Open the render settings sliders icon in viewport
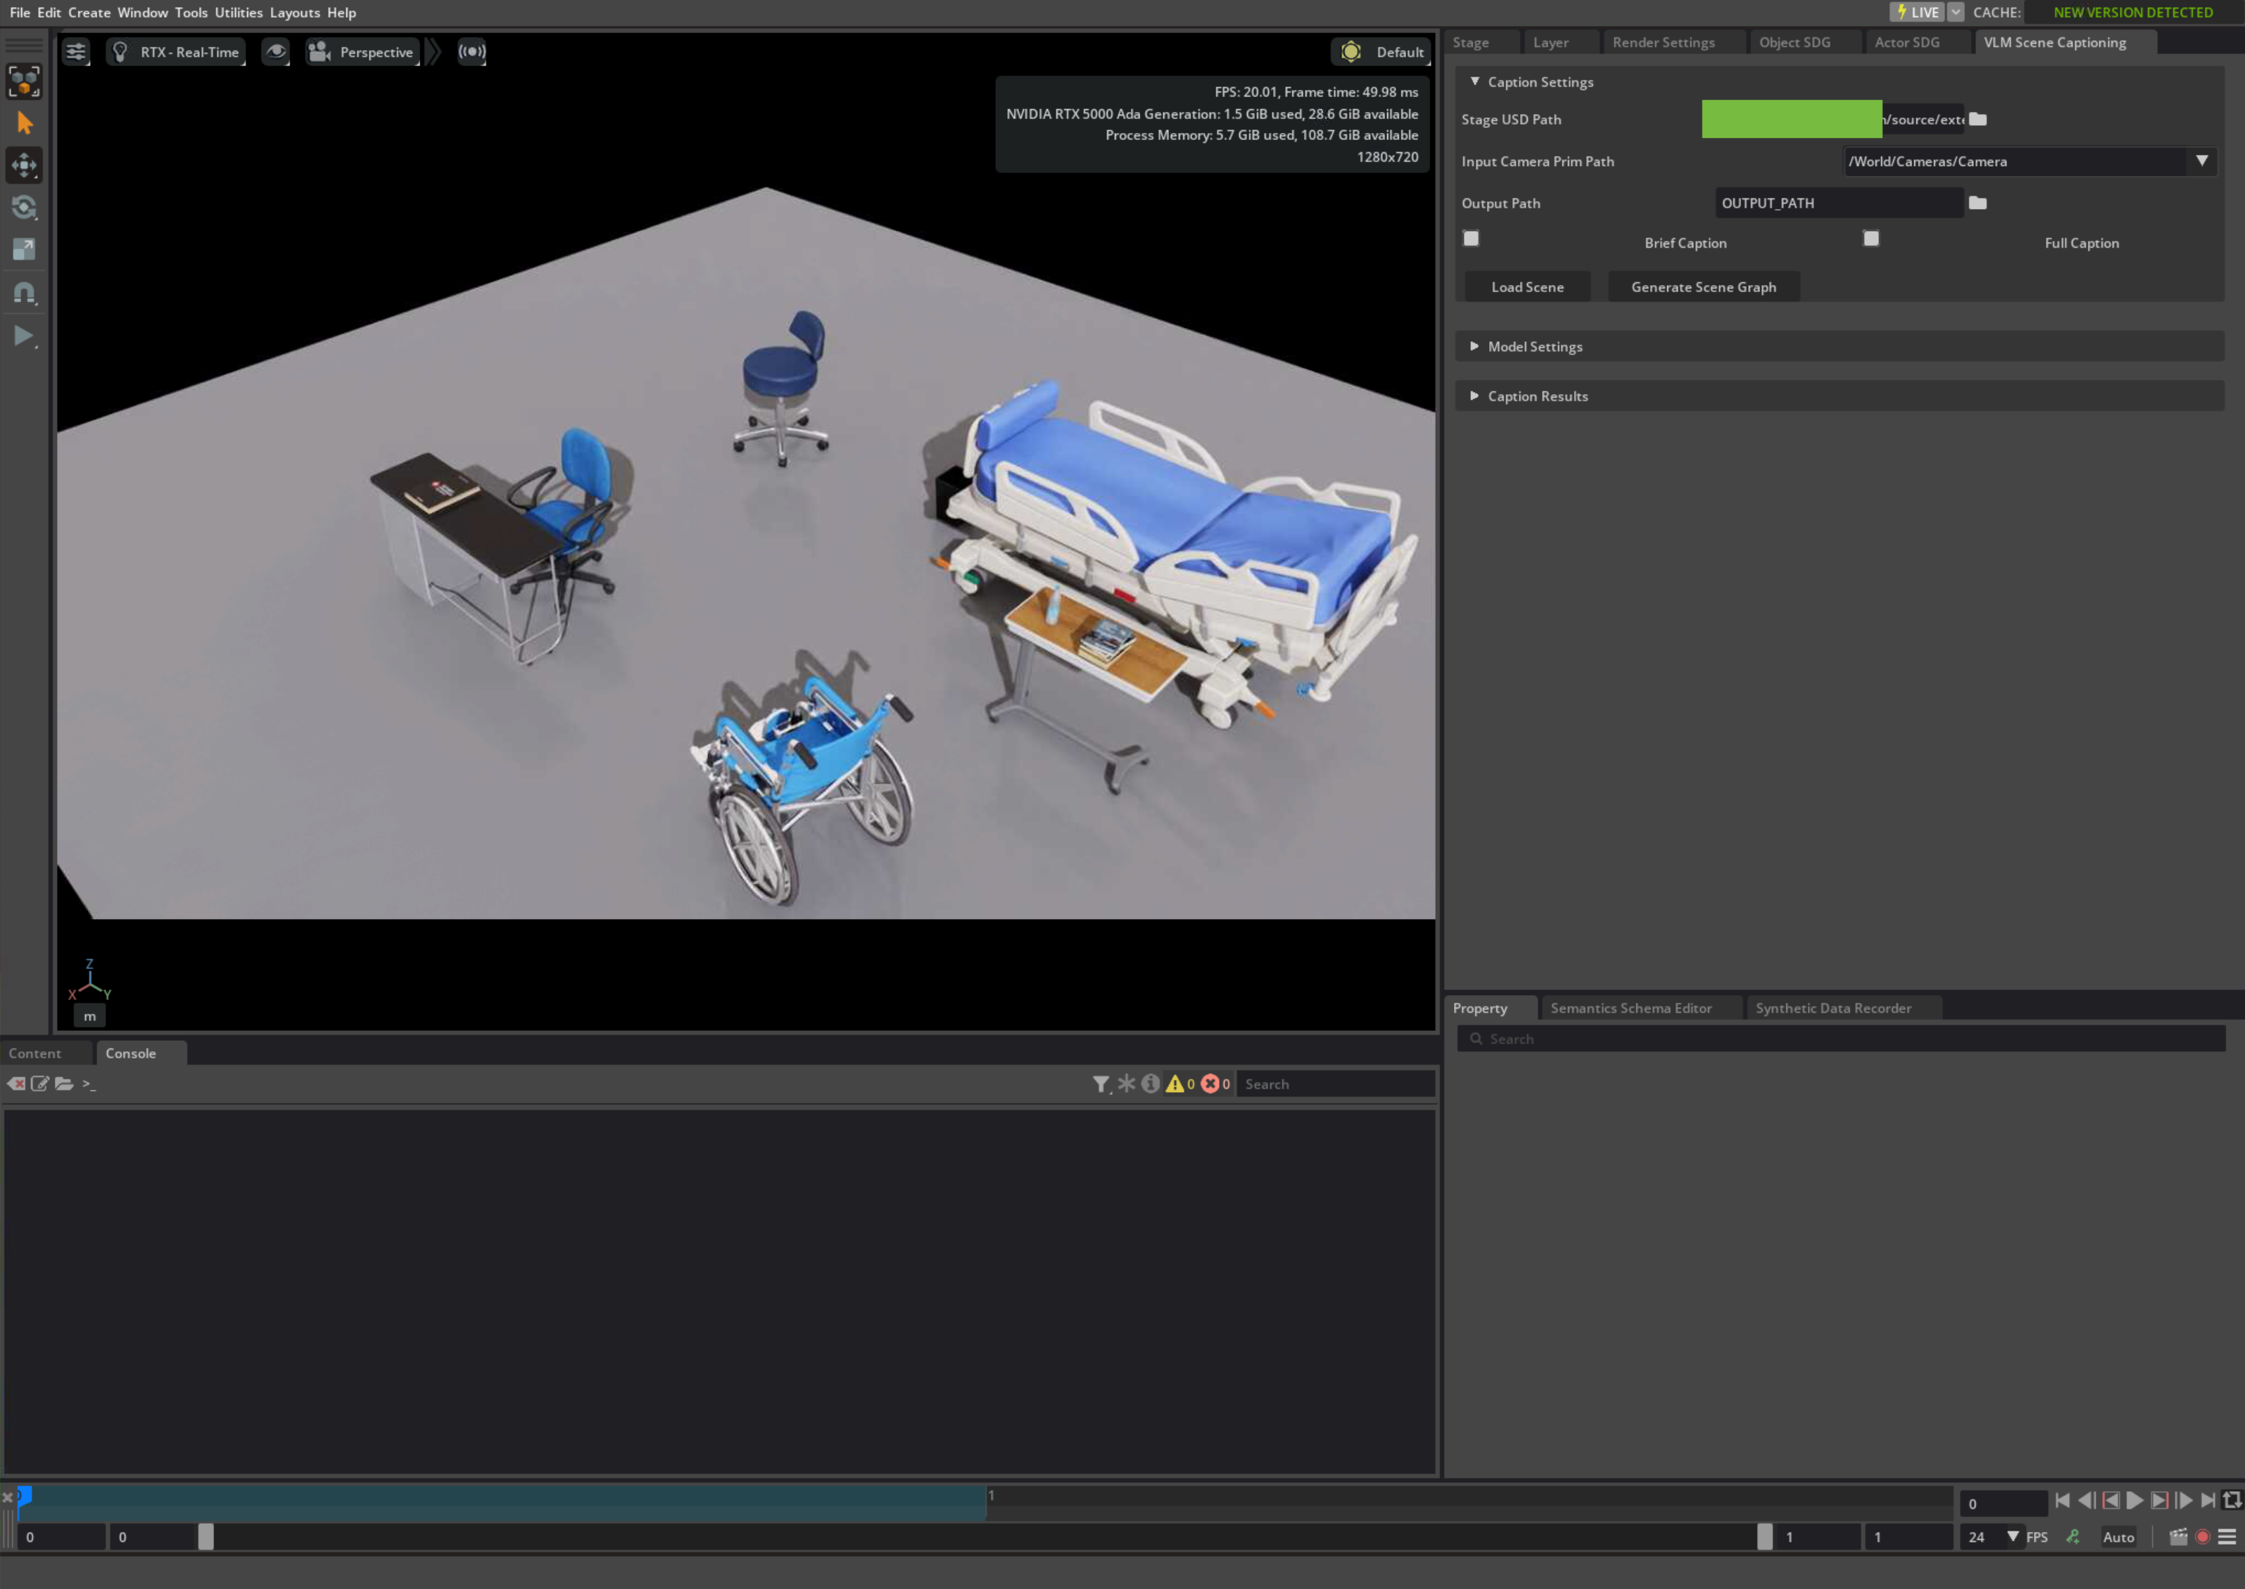Viewport: 2245px width, 1589px height. [76, 51]
